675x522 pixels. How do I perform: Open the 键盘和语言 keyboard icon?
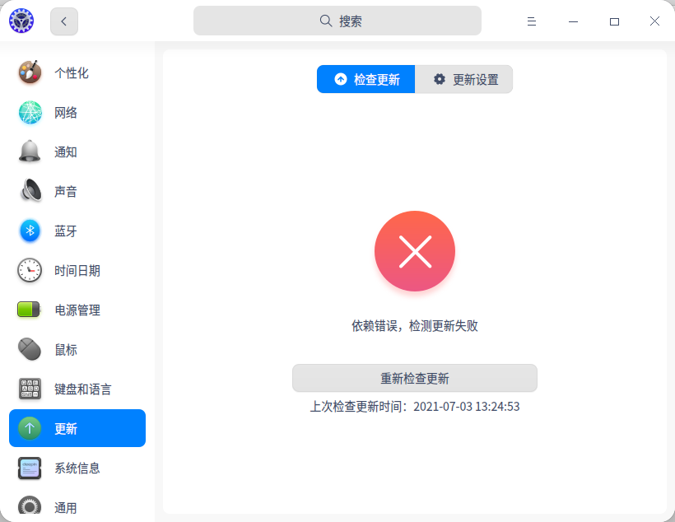[30, 389]
